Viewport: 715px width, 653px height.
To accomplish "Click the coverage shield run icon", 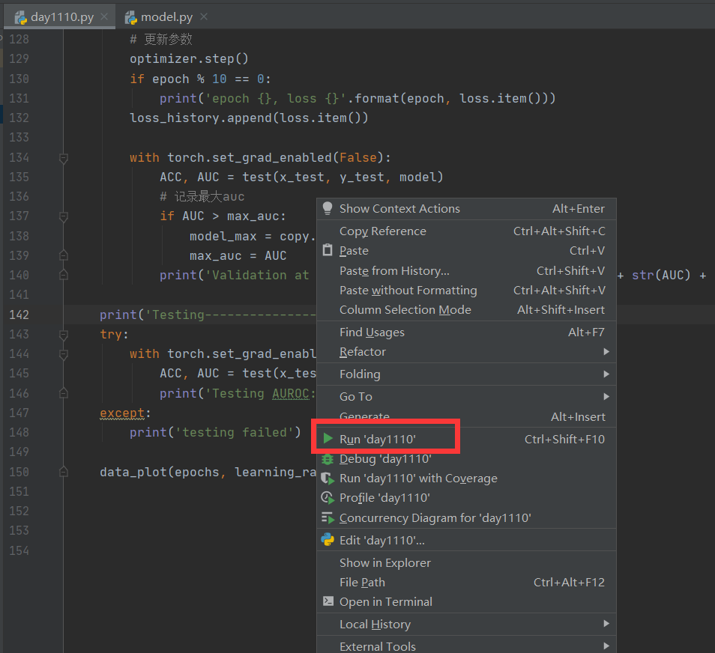I will click(328, 479).
